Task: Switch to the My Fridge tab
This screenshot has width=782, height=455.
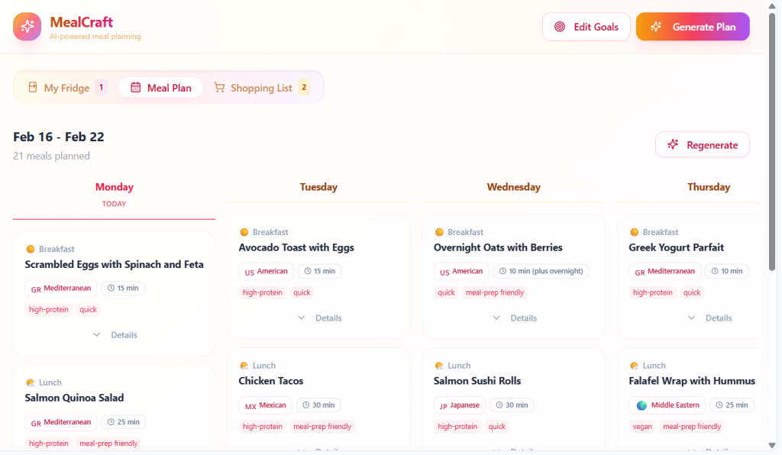Action: (66, 88)
